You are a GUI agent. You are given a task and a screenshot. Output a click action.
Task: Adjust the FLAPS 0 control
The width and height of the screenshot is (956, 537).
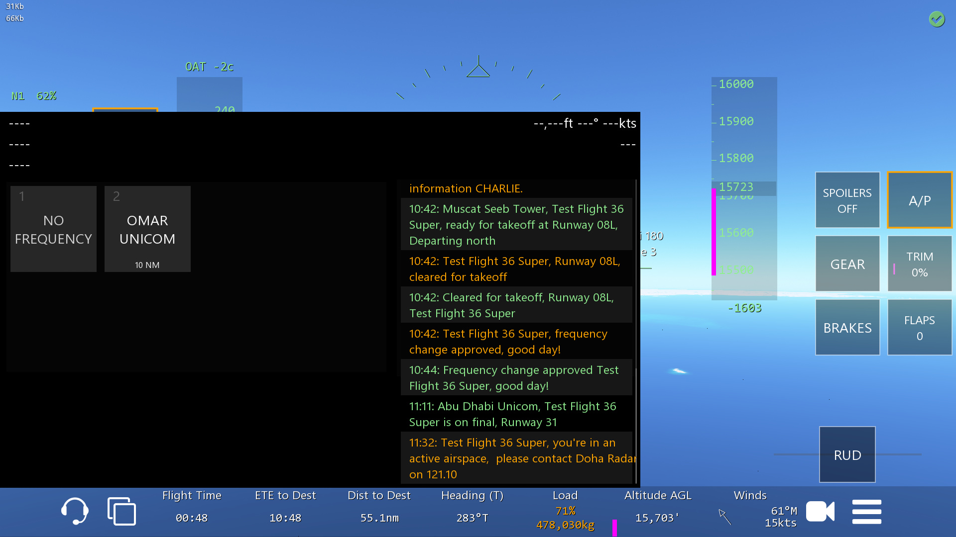(919, 328)
